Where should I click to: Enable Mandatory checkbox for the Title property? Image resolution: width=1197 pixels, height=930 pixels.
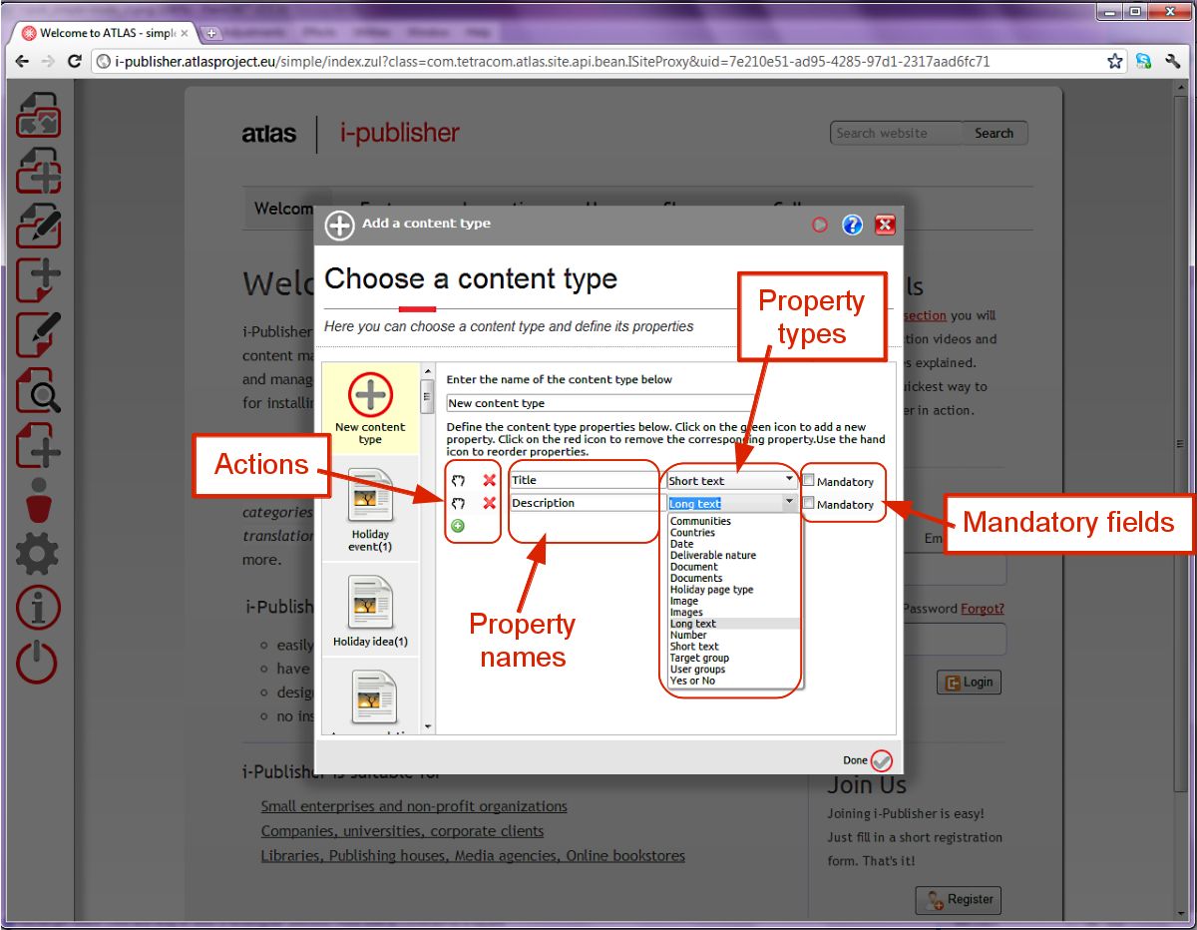[x=808, y=480]
